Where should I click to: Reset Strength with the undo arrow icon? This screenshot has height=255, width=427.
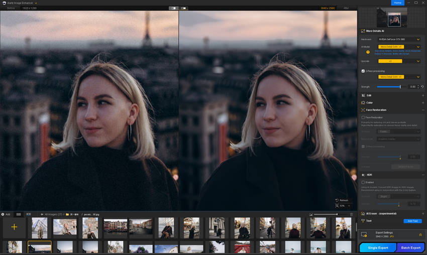pos(422,87)
